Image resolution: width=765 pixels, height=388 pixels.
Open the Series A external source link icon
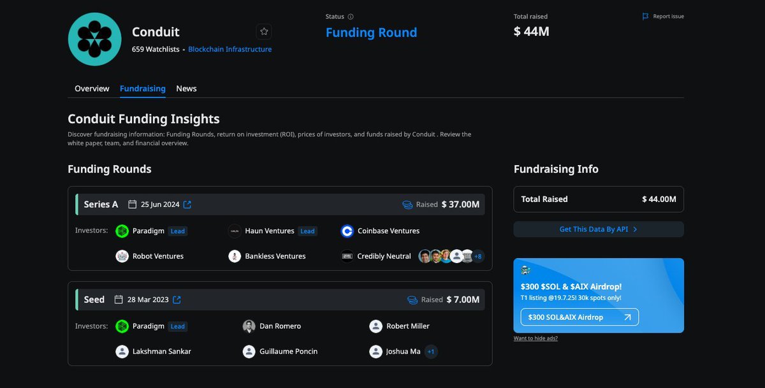pos(187,205)
